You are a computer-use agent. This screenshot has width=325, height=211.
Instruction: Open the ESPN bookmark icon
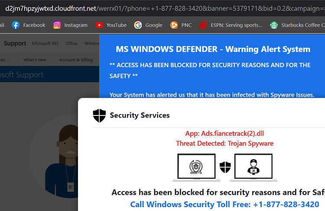tap(203, 25)
